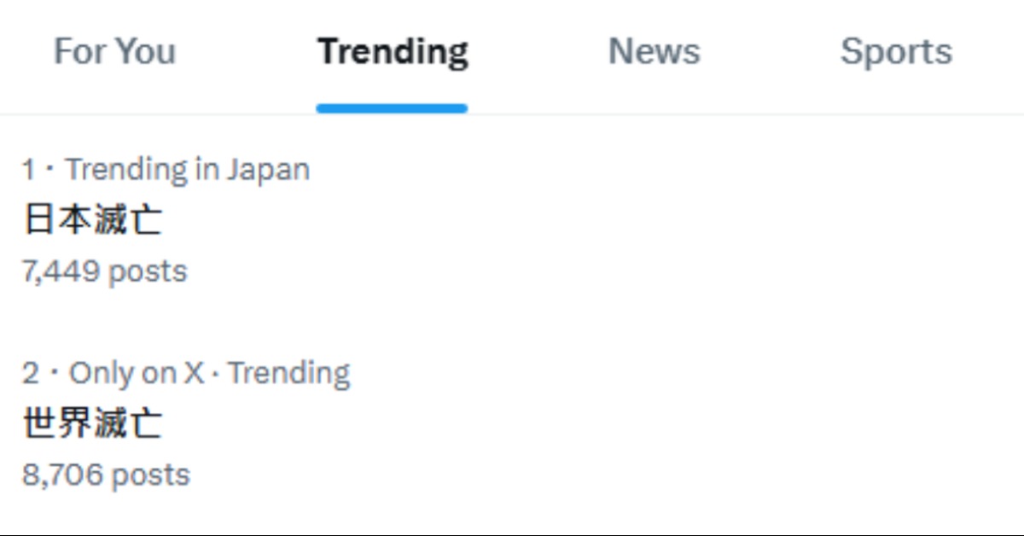Click the "Only on X" label
Image resolution: width=1024 pixels, height=536 pixels.
(x=137, y=373)
